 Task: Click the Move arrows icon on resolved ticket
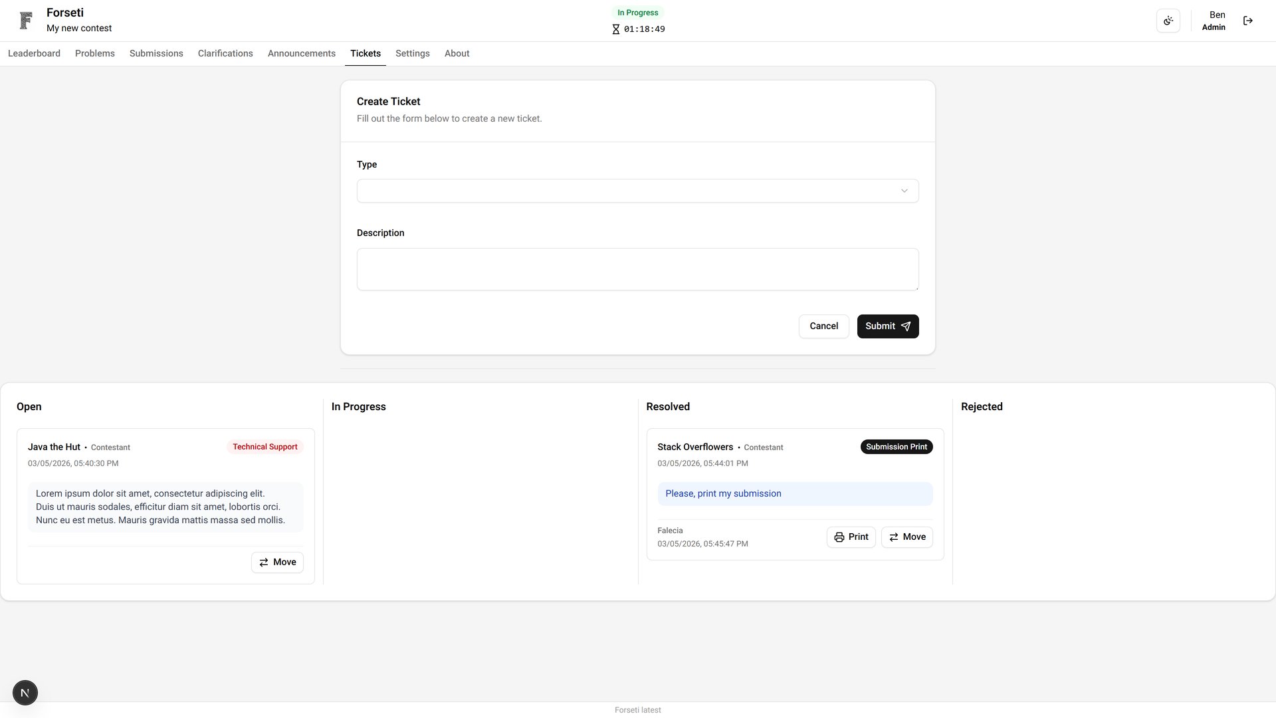894,537
